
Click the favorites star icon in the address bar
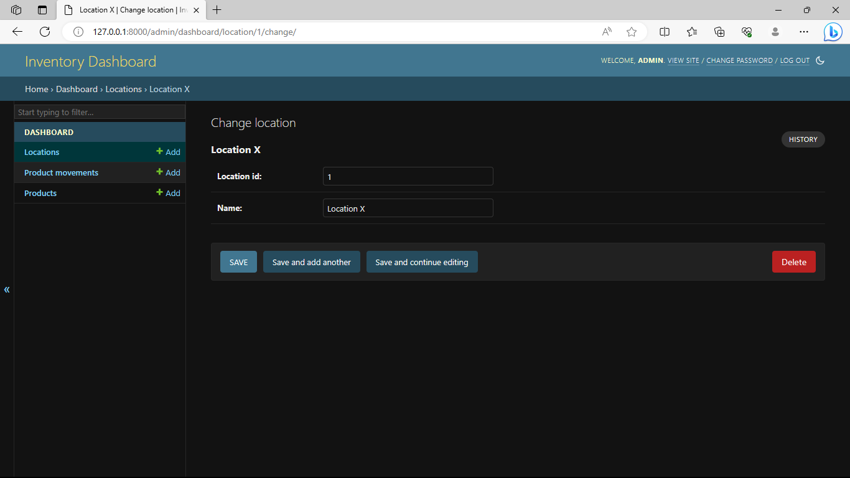pos(631,32)
